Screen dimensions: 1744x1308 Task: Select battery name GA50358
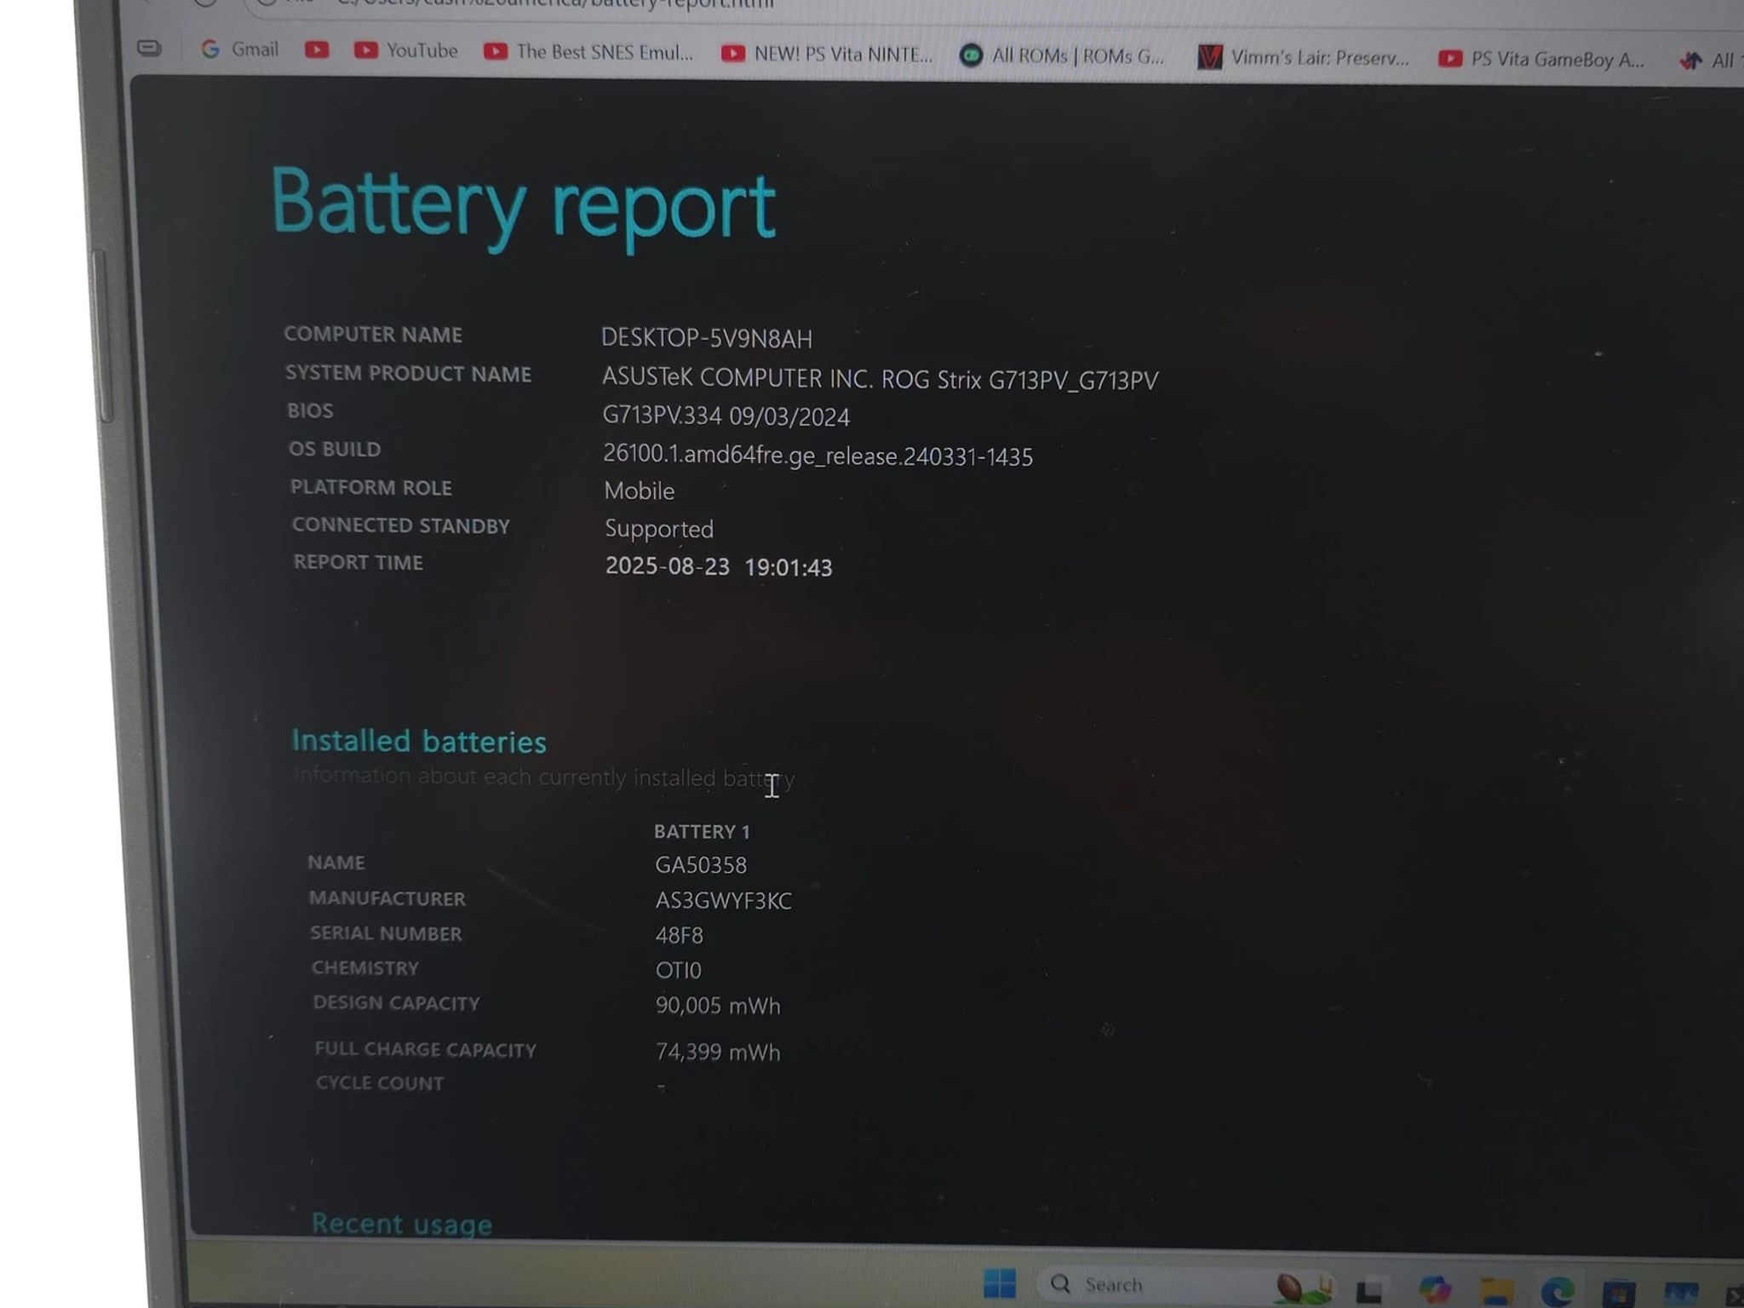pos(700,865)
